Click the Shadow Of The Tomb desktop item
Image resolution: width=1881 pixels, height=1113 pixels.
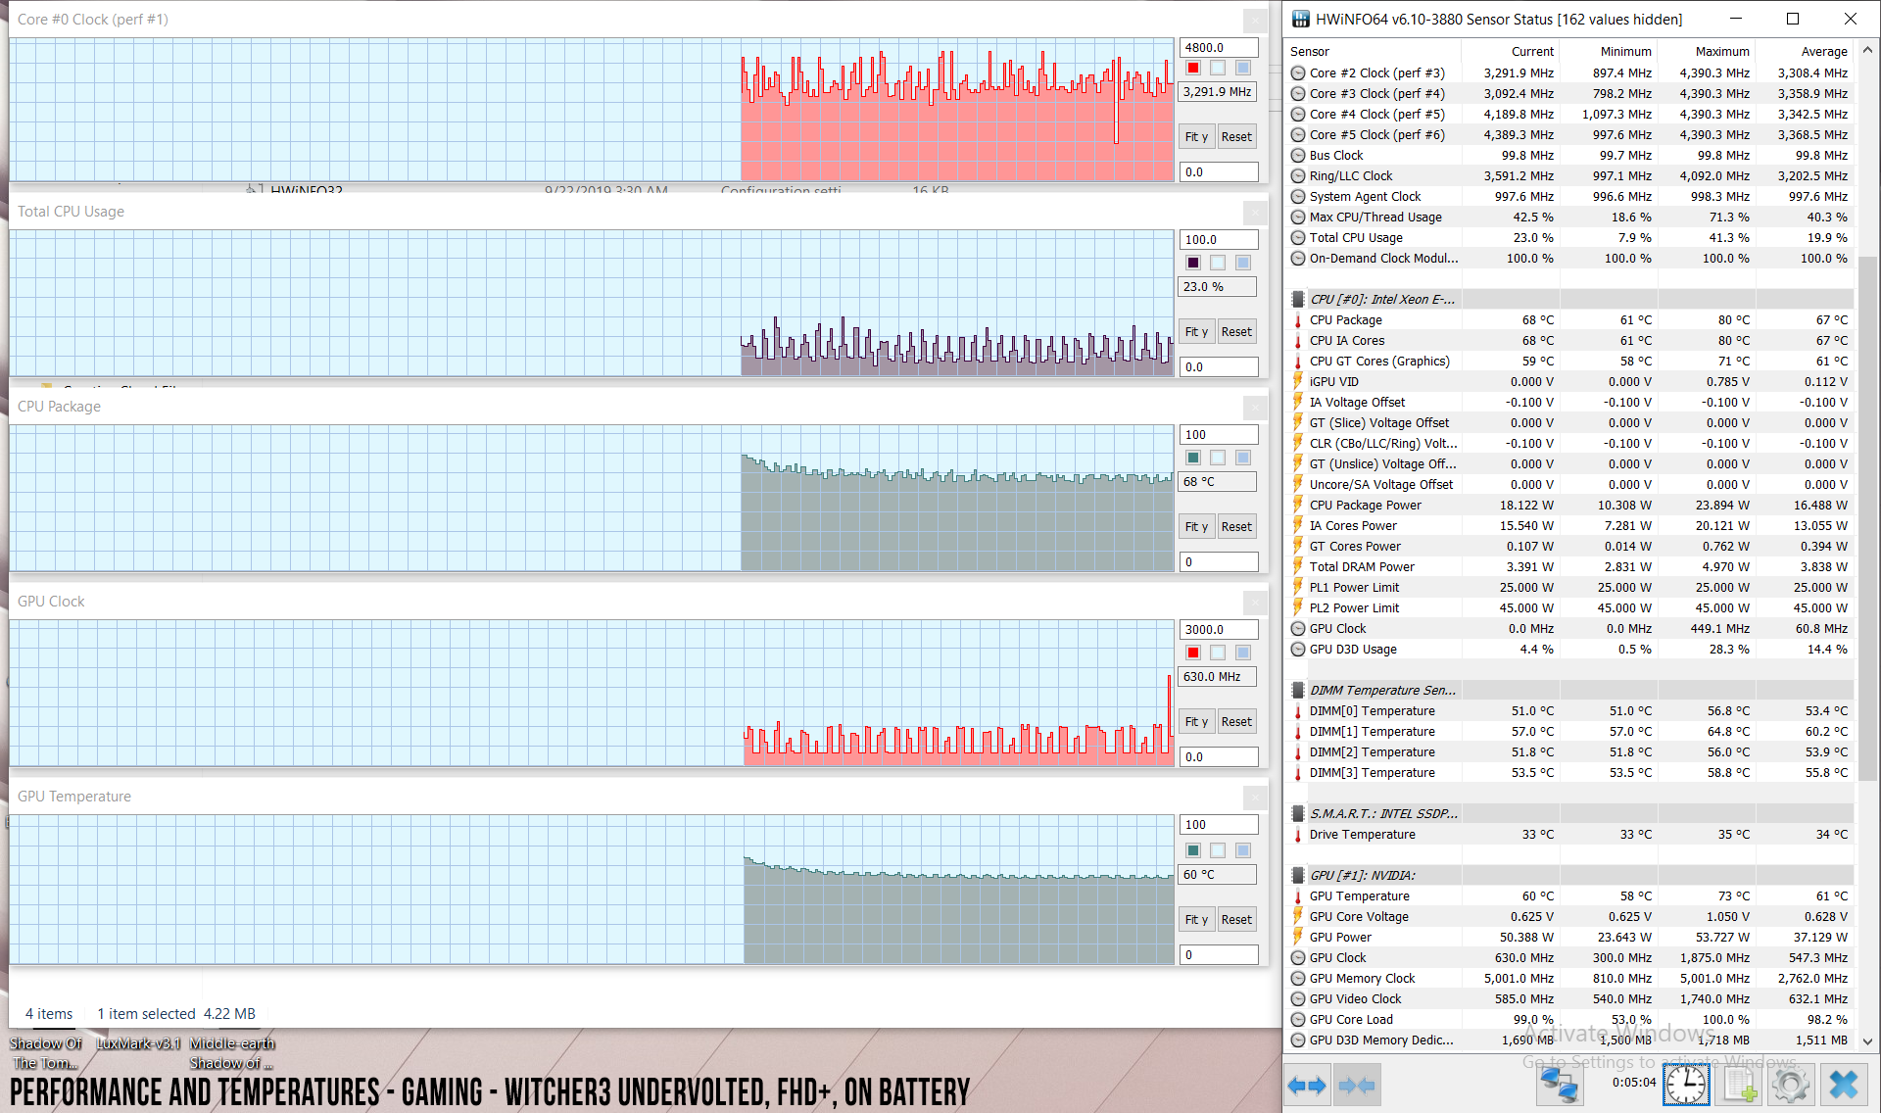45,1053
